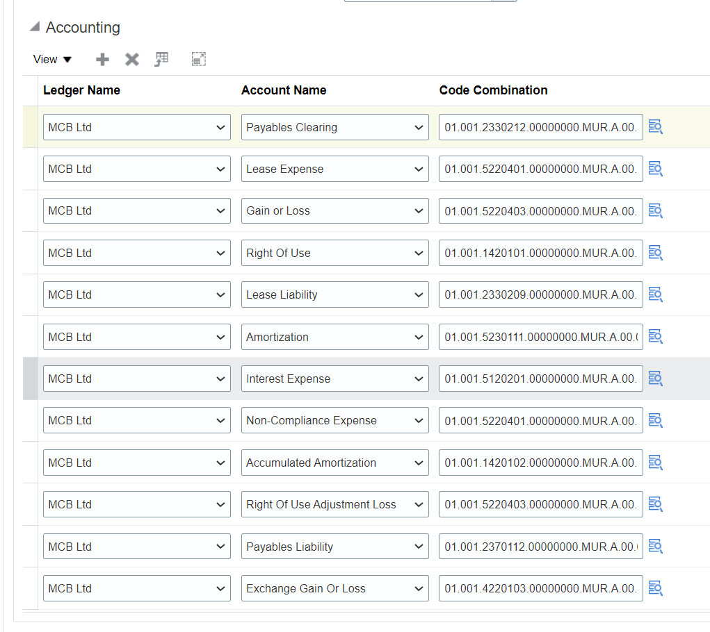Search code combination for Lease Expense row
Image resolution: width=710 pixels, height=632 pixels.
tap(655, 169)
